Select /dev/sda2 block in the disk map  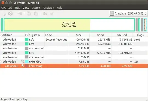point(69,25)
